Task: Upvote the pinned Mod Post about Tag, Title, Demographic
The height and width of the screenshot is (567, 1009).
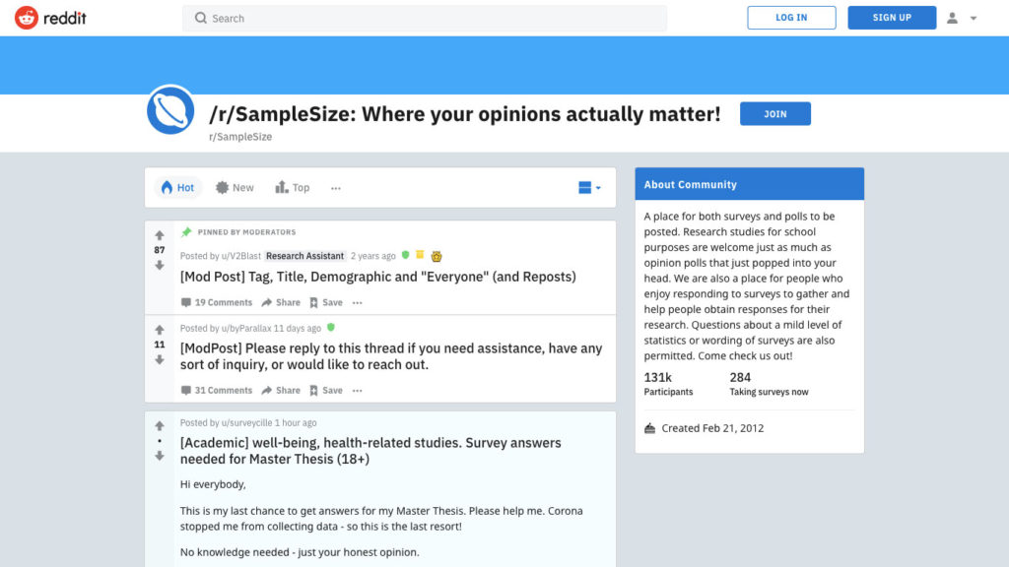Action: point(160,235)
